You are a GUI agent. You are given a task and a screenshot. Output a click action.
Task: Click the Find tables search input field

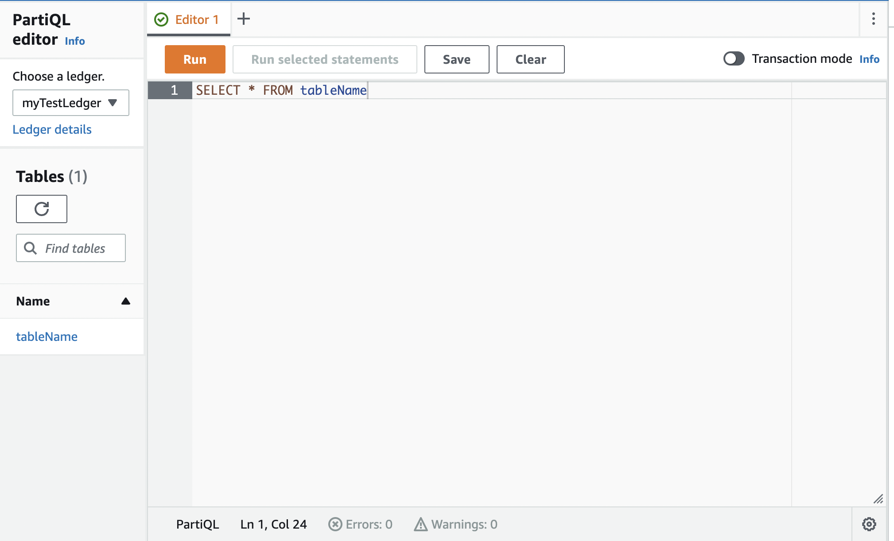click(x=71, y=247)
